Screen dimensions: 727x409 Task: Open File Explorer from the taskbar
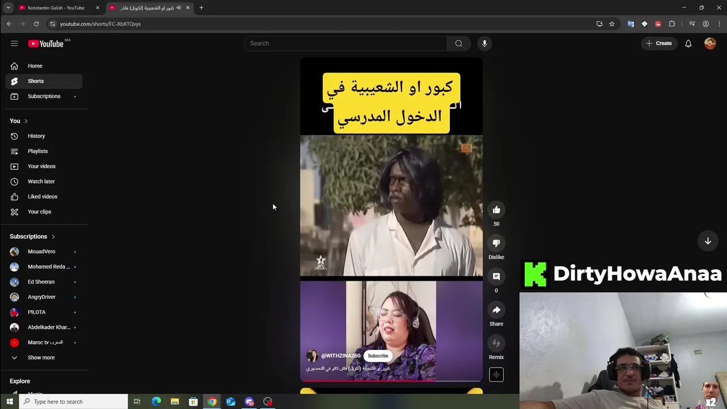(x=175, y=402)
